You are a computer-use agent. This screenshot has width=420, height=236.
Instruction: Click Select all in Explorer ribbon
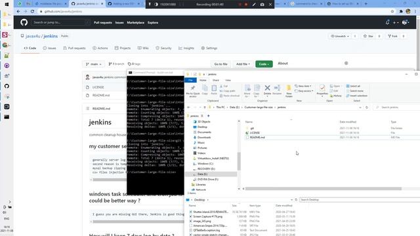coord(353,86)
